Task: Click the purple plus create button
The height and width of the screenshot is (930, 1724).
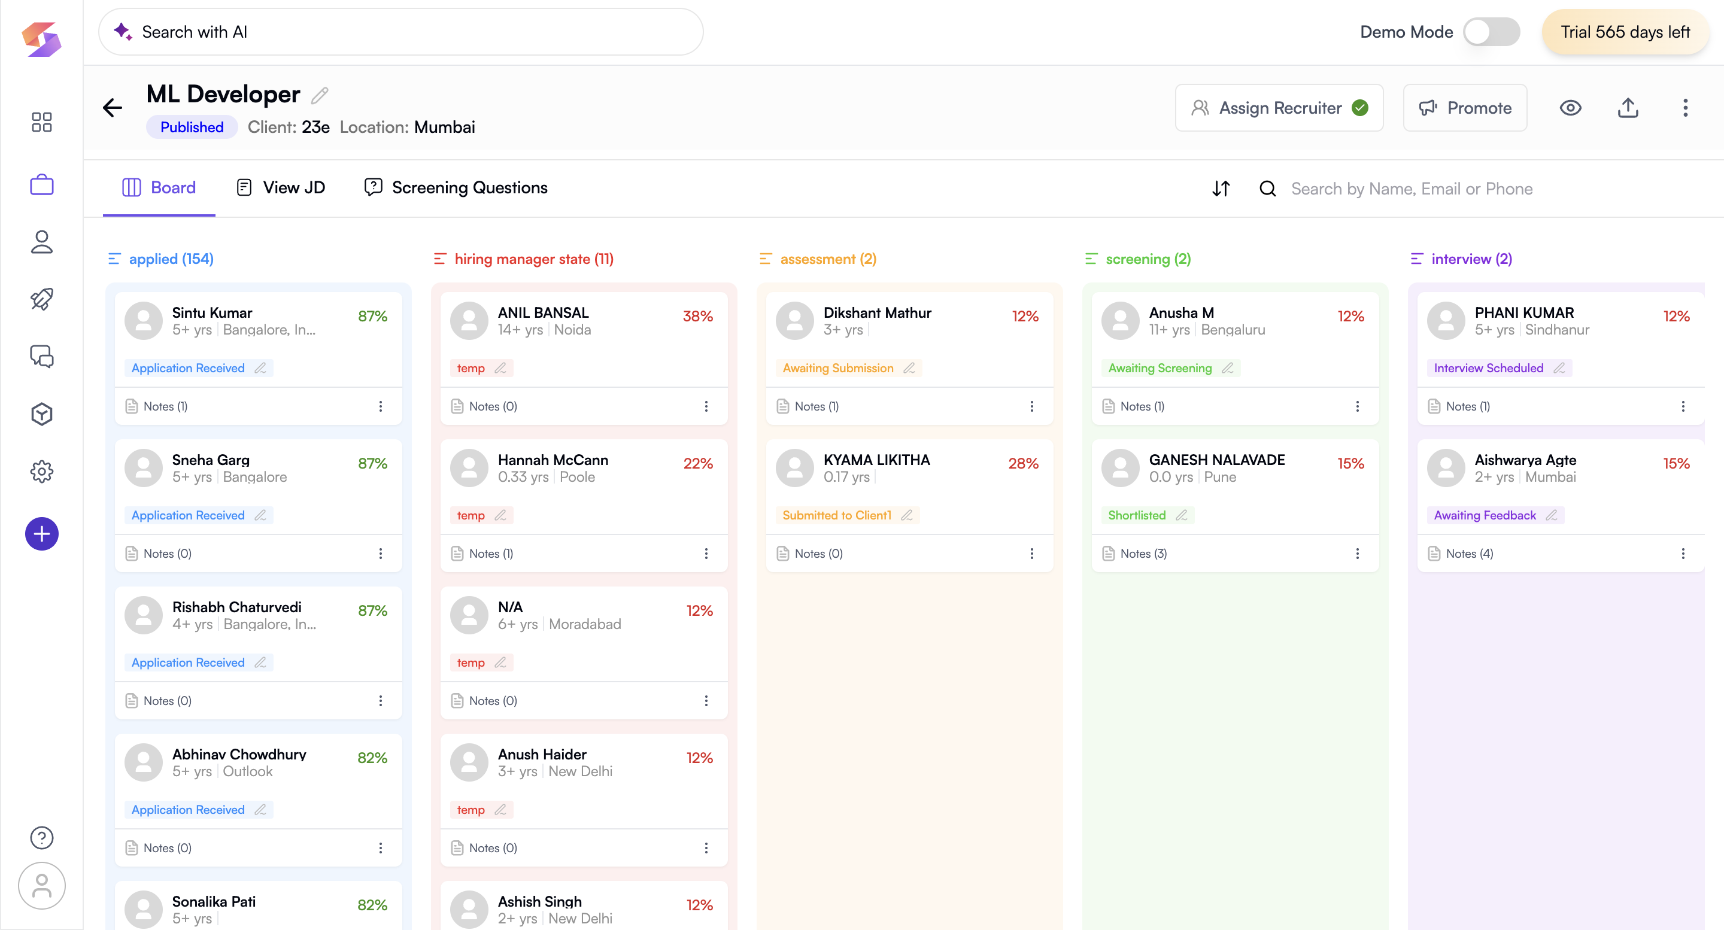Action: [41, 534]
